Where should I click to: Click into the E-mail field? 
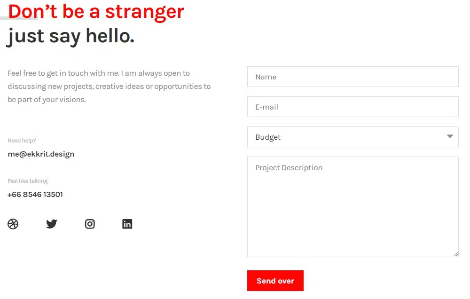tap(352, 107)
